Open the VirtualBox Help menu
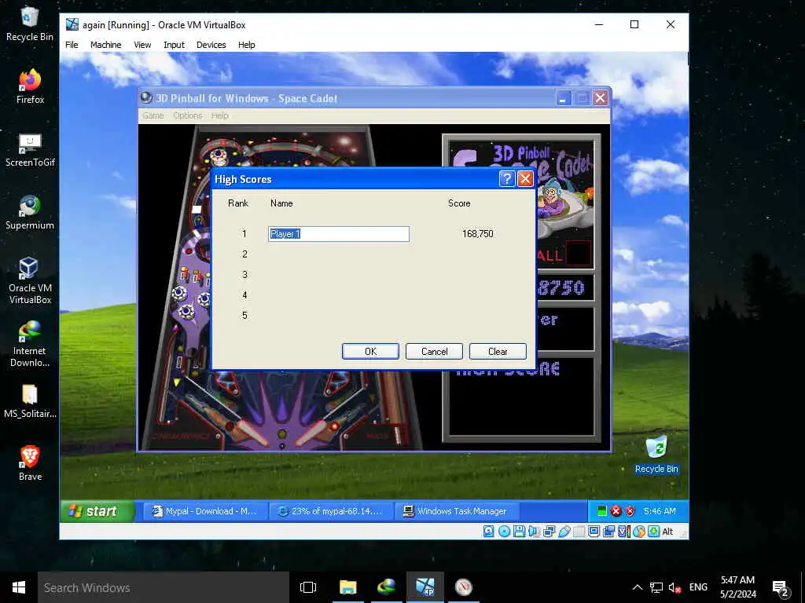This screenshot has height=603, width=805. tap(246, 45)
